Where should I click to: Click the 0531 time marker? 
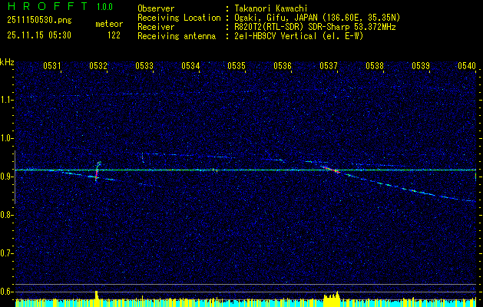51,66
